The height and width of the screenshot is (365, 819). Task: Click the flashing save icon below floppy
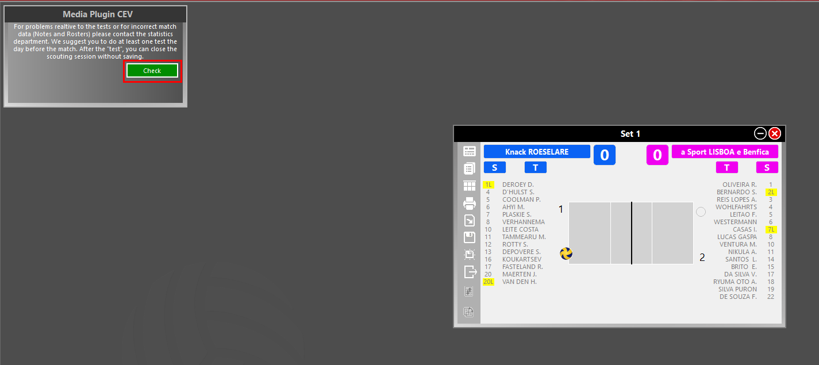[470, 254]
